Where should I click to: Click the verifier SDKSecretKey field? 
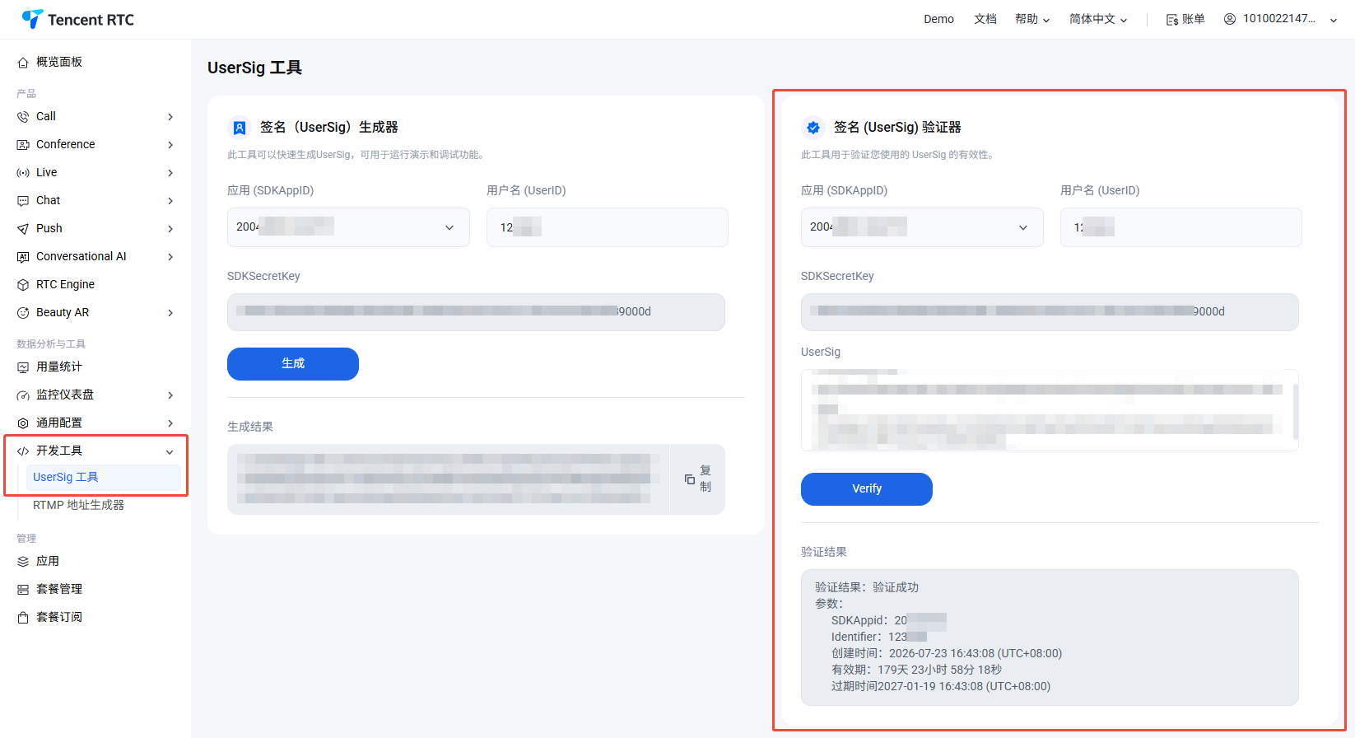point(1050,312)
